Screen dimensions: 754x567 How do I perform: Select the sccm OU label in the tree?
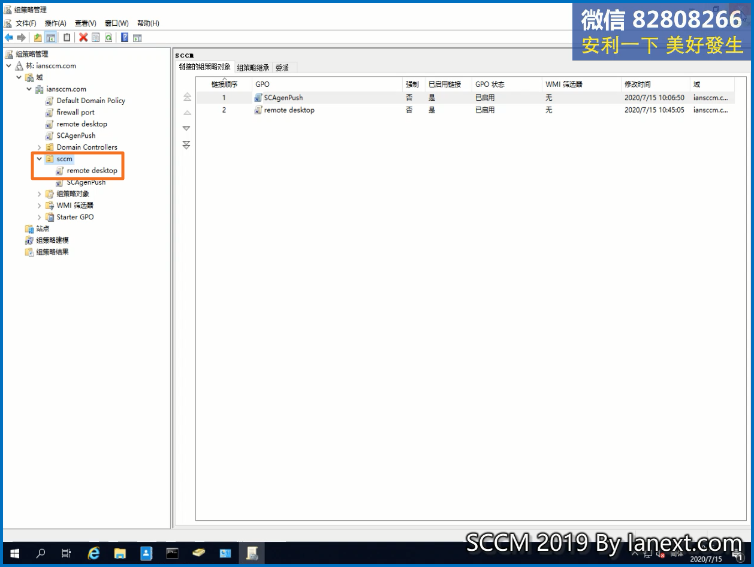pyautogui.click(x=64, y=159)
